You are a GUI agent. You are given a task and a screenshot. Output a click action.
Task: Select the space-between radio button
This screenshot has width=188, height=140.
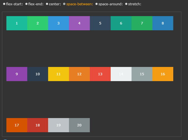tap(65, 4)
